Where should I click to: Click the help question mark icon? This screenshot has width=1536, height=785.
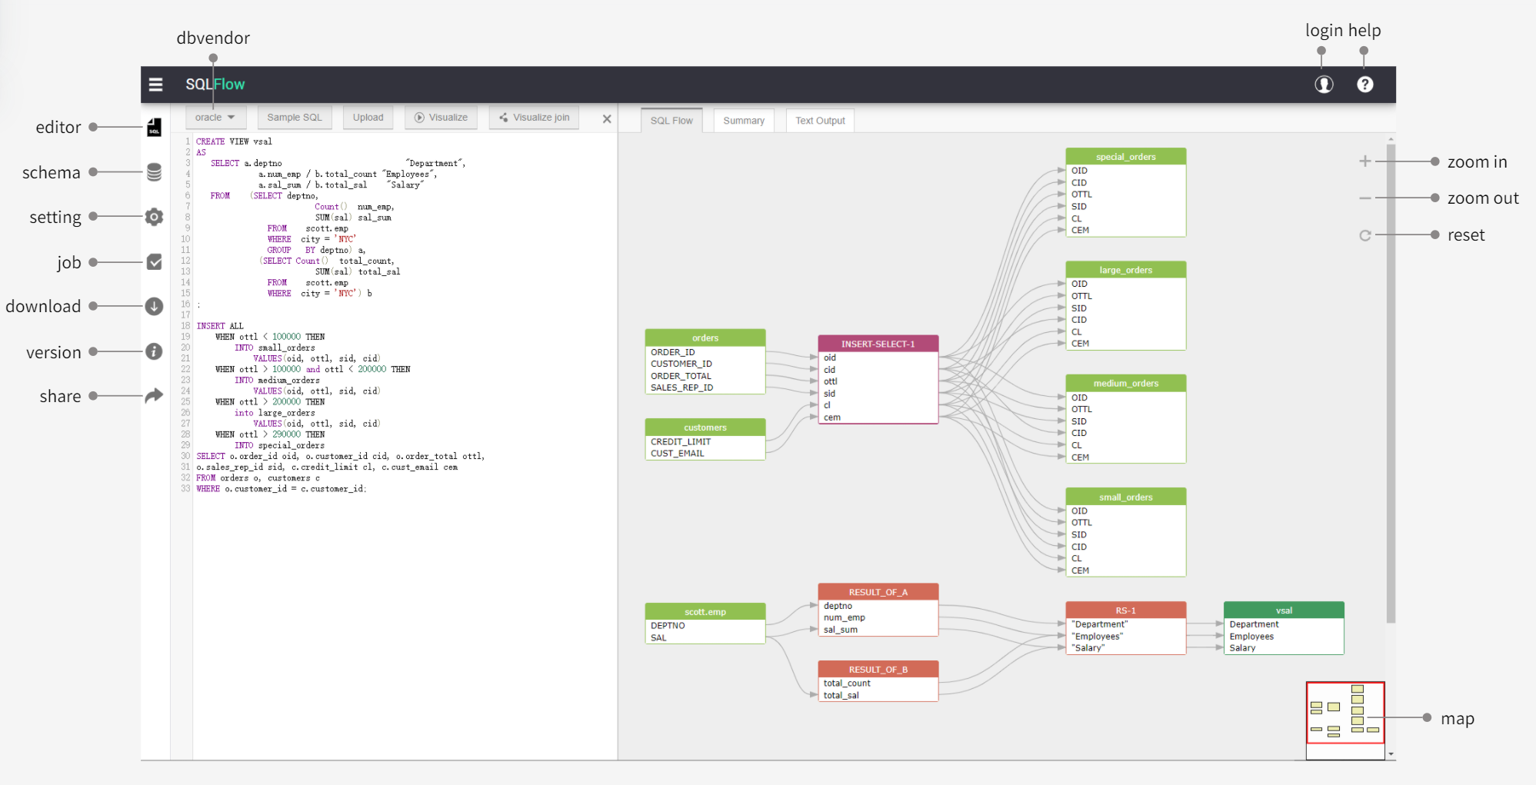(1365, 85)
